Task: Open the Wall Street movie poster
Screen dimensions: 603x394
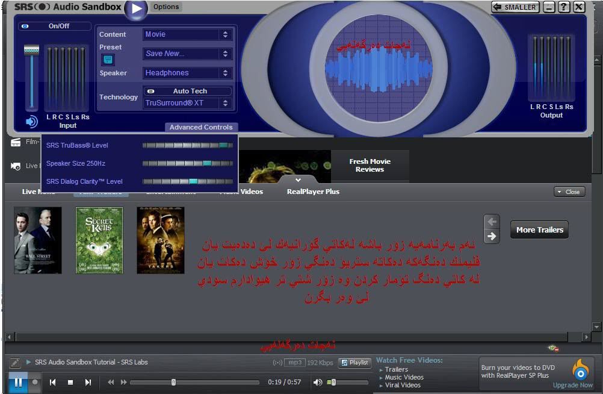Action: 38,240
